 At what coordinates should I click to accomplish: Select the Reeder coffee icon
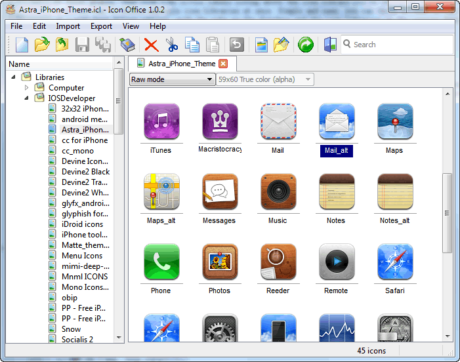point(278,261)
